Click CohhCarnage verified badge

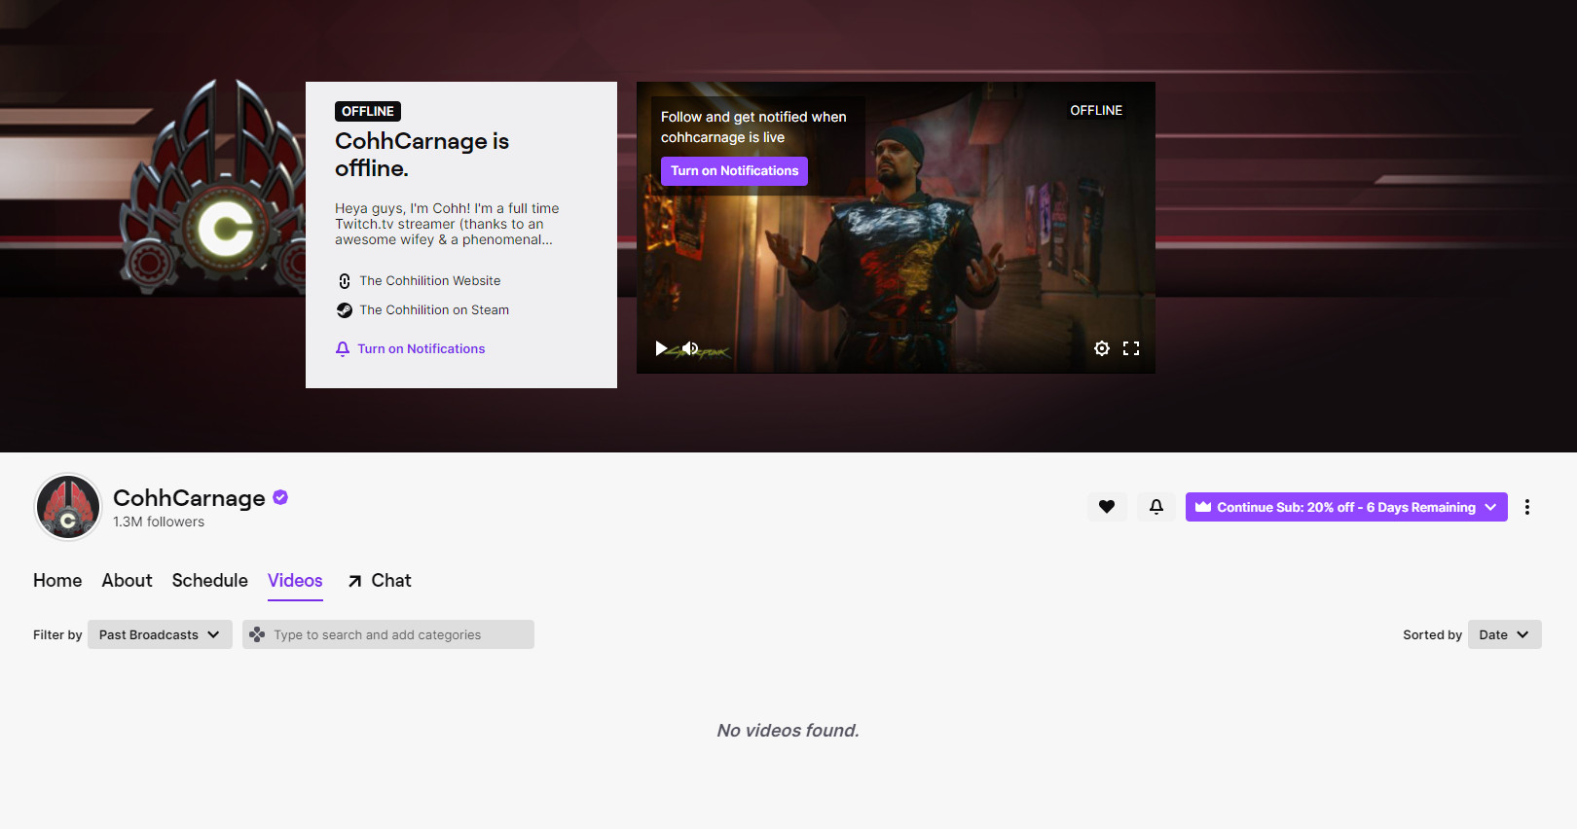click(280, 497)
